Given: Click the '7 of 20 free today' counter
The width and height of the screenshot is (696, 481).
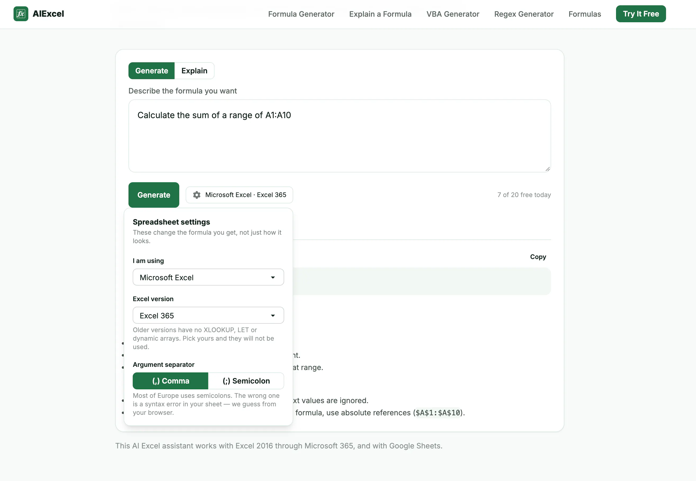Looking at the screenshot, I should pyautogui.click(x=524, y=195).
